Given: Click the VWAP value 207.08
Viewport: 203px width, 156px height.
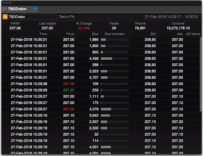Looking at the screenshot, I should [x=15, y=28].
